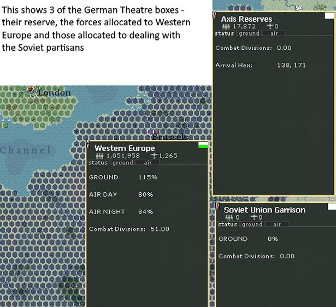Open ground tab in Soviet Union Garrison

click(252, 224)
